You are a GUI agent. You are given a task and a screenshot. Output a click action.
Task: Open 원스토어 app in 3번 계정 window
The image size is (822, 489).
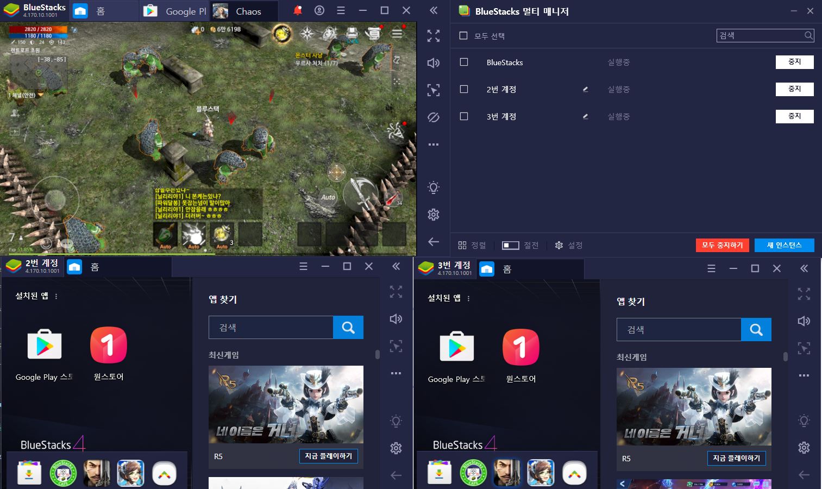[521, 348]
